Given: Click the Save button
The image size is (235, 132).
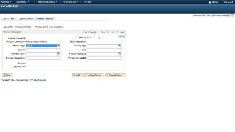Looking at the screenshot, I should point(7,75).
